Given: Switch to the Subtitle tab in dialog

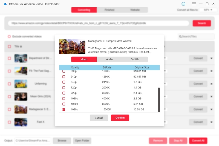Looking at the screenshot, I should coord(135,59).
